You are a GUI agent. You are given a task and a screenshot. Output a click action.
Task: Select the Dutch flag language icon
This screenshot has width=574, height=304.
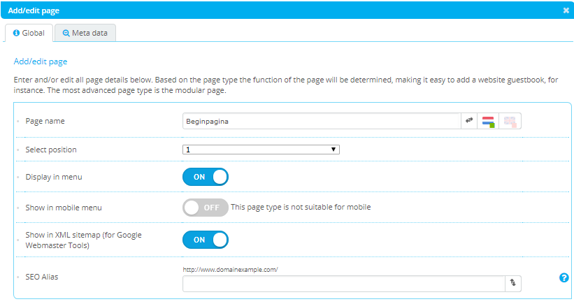point(489,122)
